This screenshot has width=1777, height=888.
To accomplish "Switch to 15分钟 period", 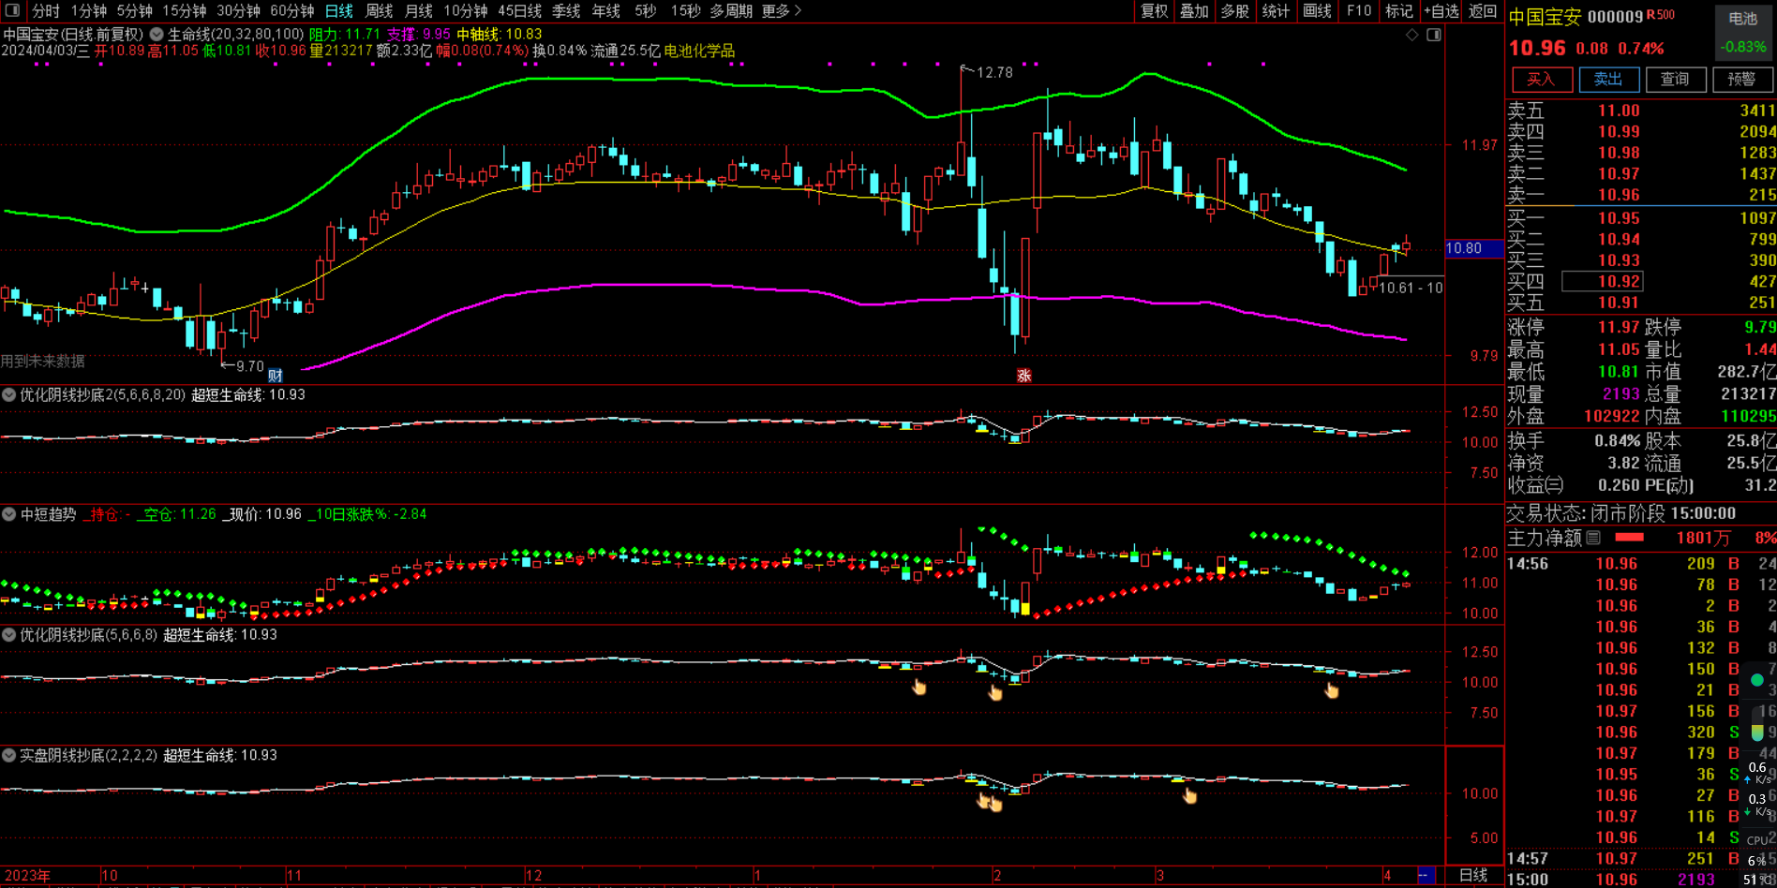I will coord(184,10).
